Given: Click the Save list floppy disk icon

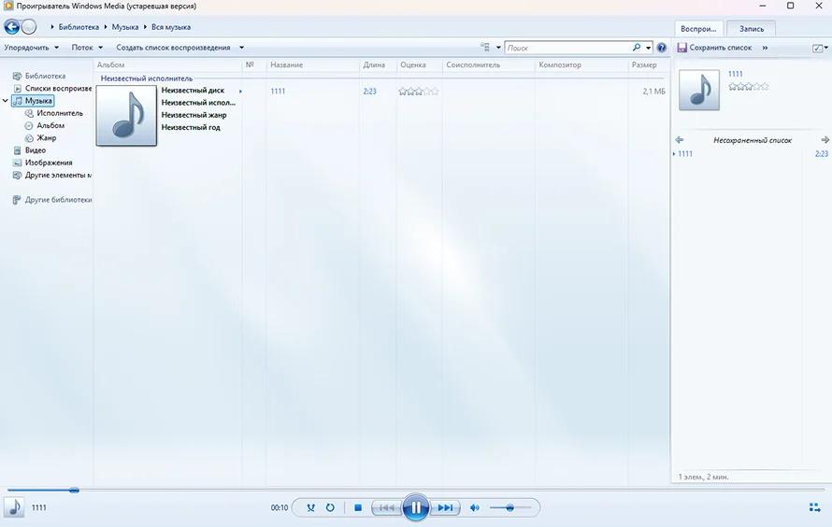Looking at the screenshot, I should (681, 47).
